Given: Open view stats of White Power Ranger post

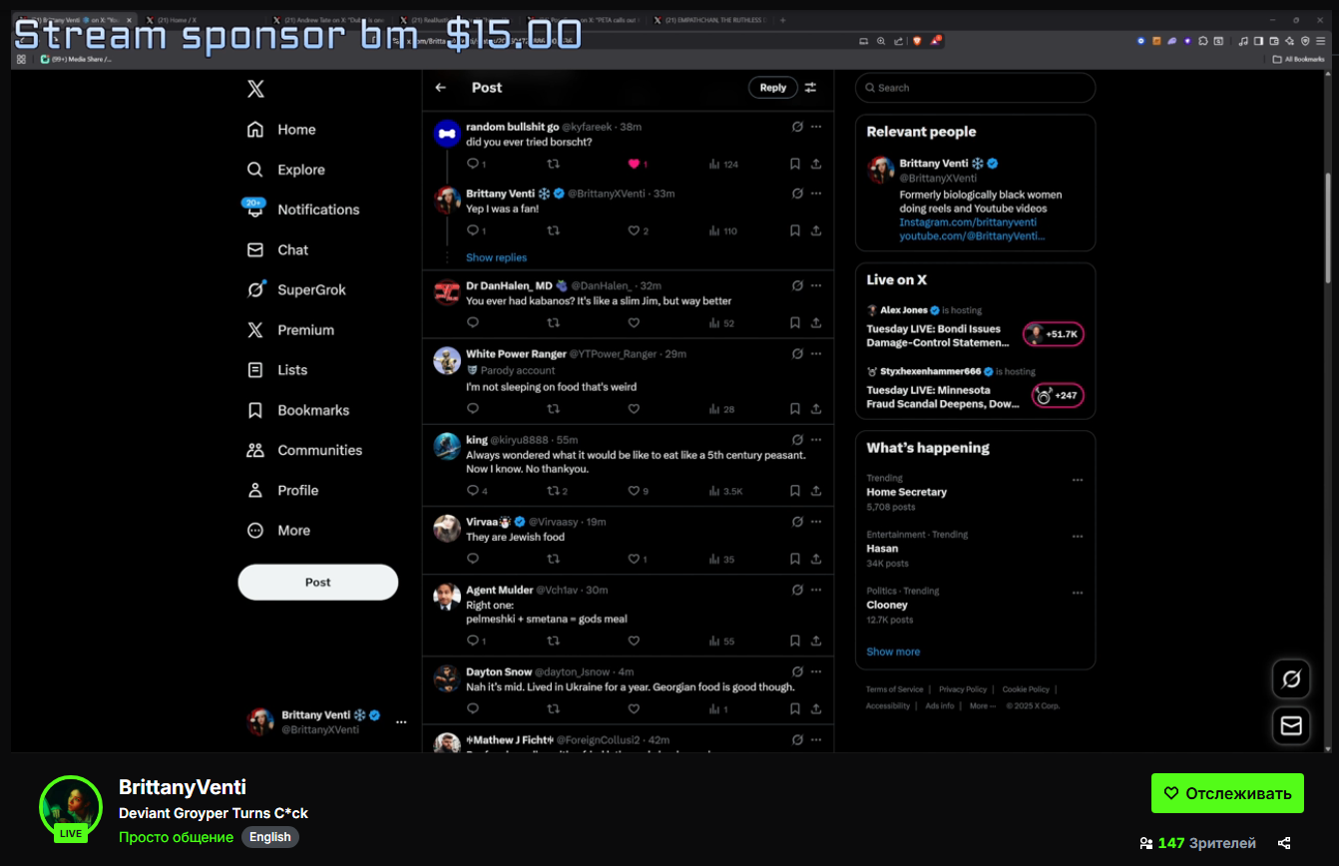Looking at the screenshot, I should 721,409.
